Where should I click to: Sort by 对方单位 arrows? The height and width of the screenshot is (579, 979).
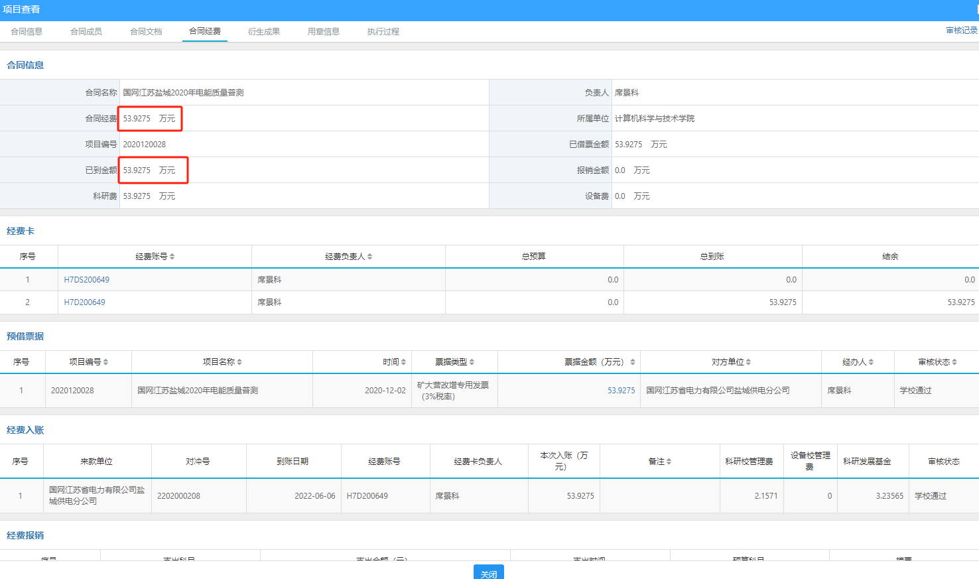pos(748,362)
